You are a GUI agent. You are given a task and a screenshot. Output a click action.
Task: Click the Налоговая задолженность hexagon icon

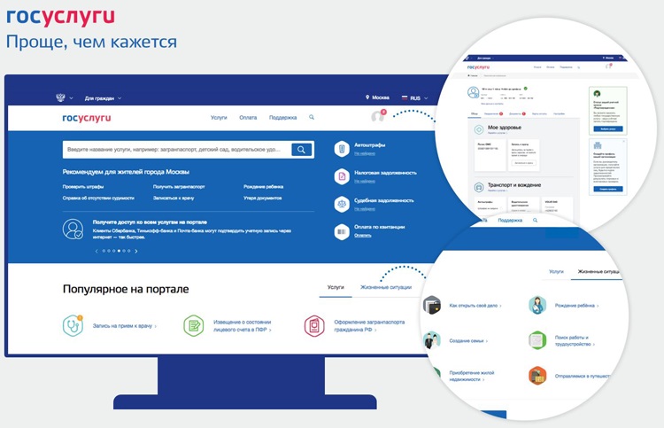(x=342, y=176)
